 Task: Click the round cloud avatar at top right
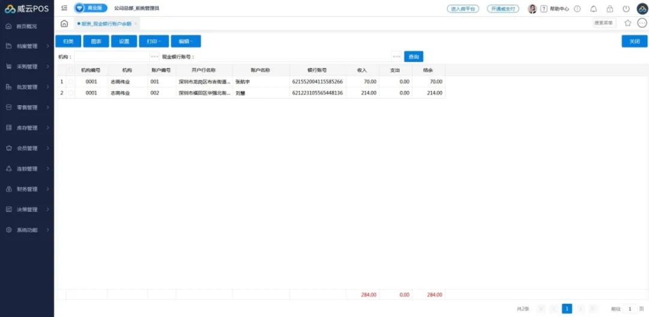coord(642,8)
